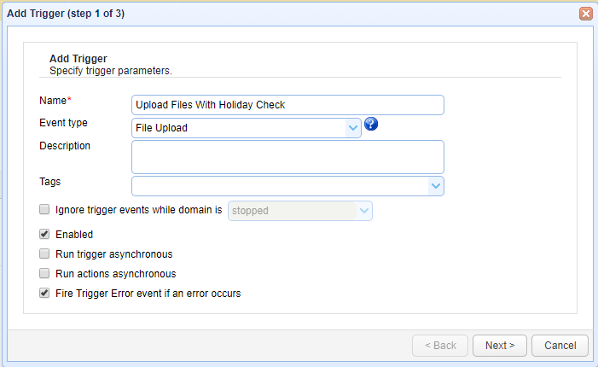Screen dimensions: 598x367
Task: Expand the Event type dropdown arrow
Action: point(353,128)
